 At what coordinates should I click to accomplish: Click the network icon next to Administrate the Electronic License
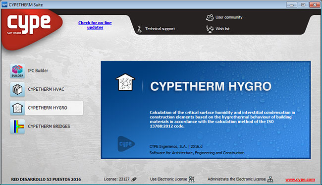[x=270, y=179]
